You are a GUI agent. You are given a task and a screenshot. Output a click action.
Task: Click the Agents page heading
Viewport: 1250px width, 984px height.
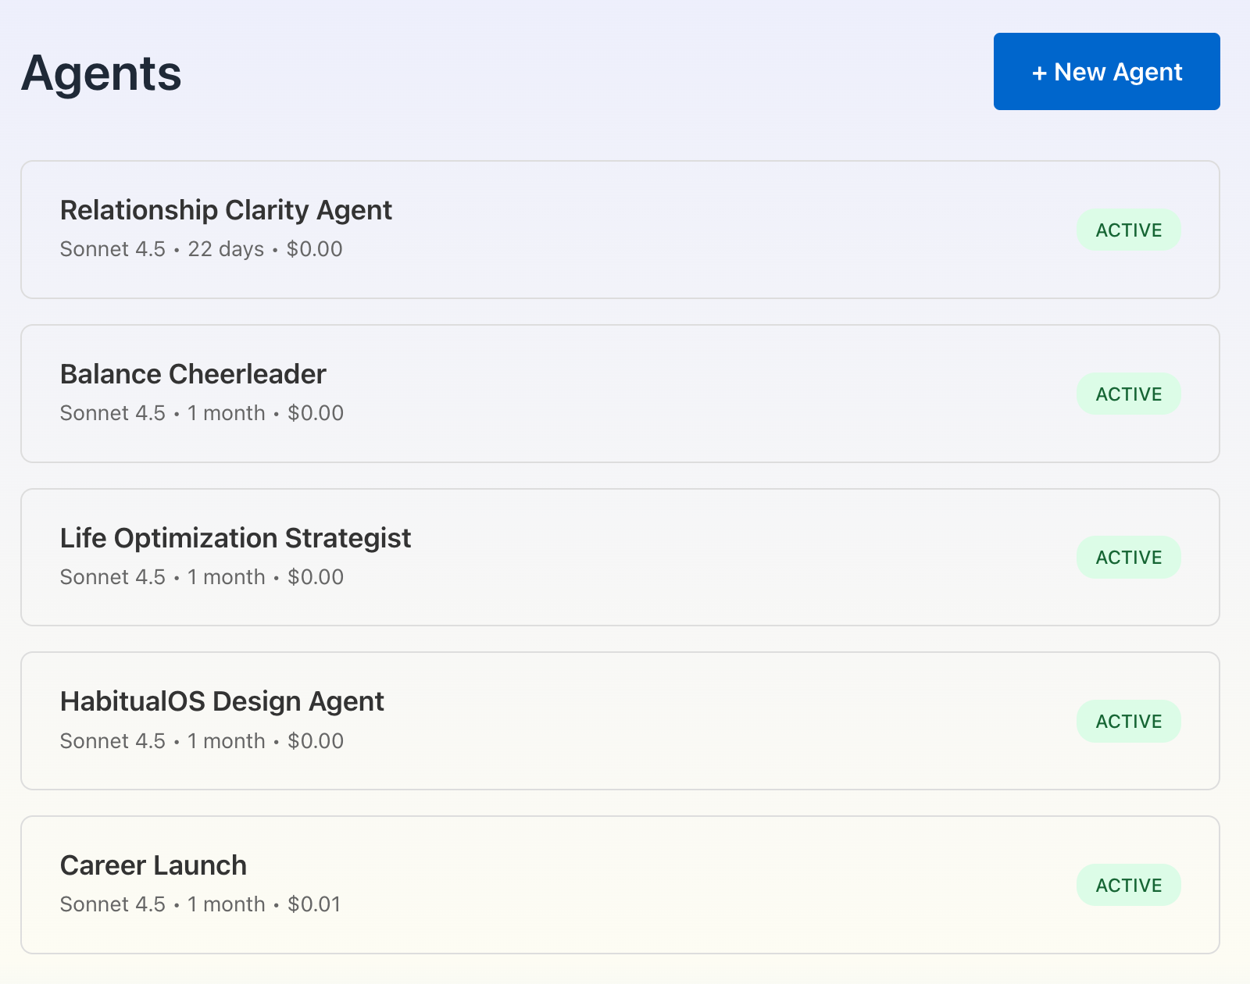tap(102, 73)
